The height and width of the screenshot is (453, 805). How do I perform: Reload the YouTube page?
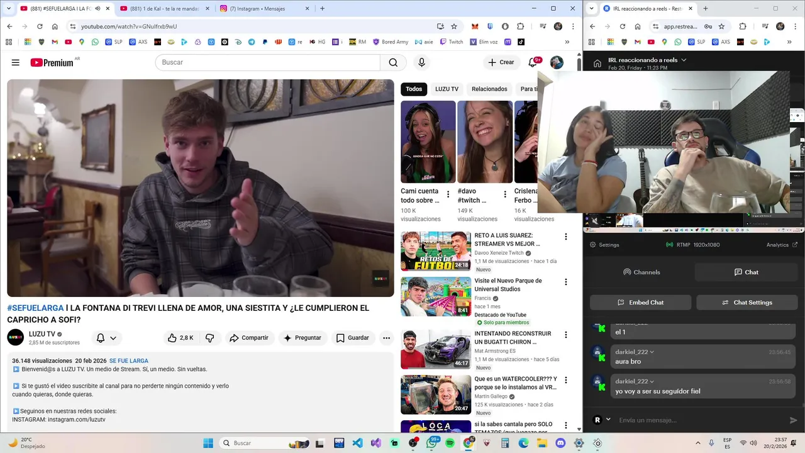coord(40,26)
